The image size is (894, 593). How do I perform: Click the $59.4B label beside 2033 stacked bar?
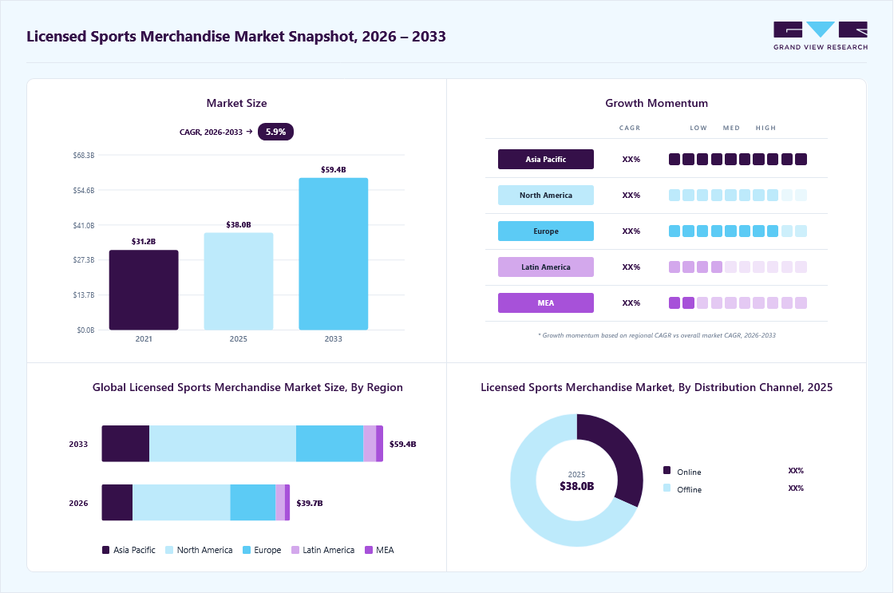pos(402,445)
